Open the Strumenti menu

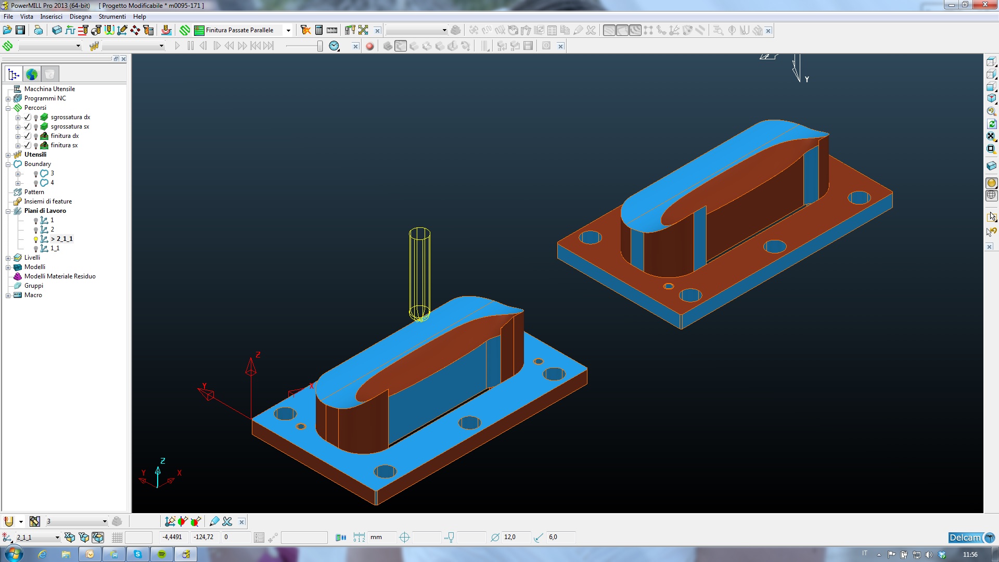click(112, 17)
